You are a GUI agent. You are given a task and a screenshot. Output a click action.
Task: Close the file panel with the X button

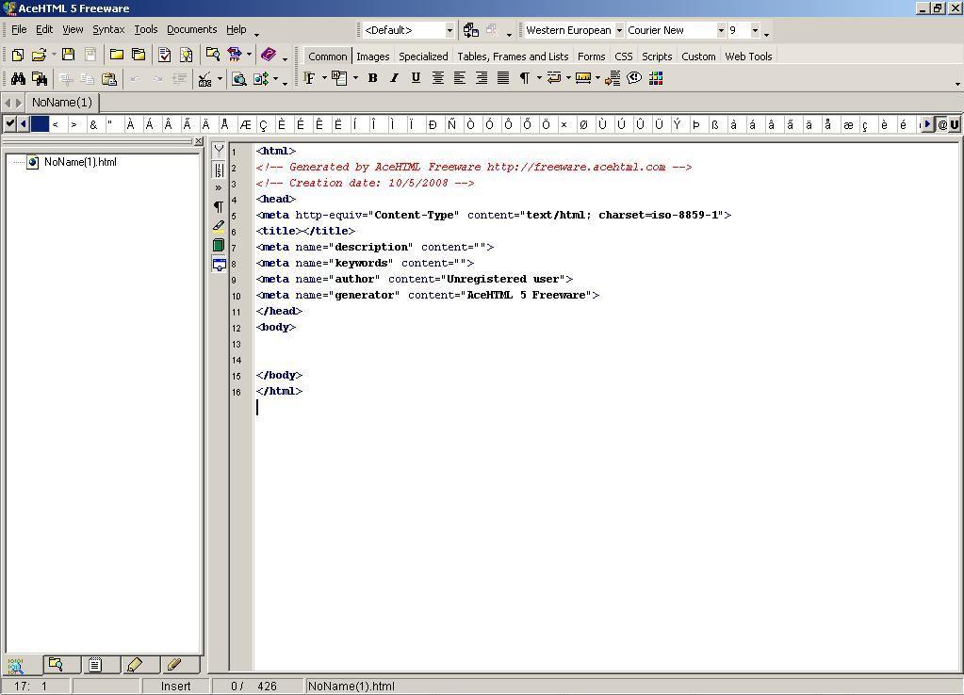(x=199, y=141)
